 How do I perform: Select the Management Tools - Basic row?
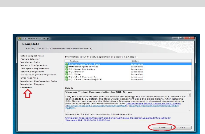pyautogui.click(x=128, y=64)
